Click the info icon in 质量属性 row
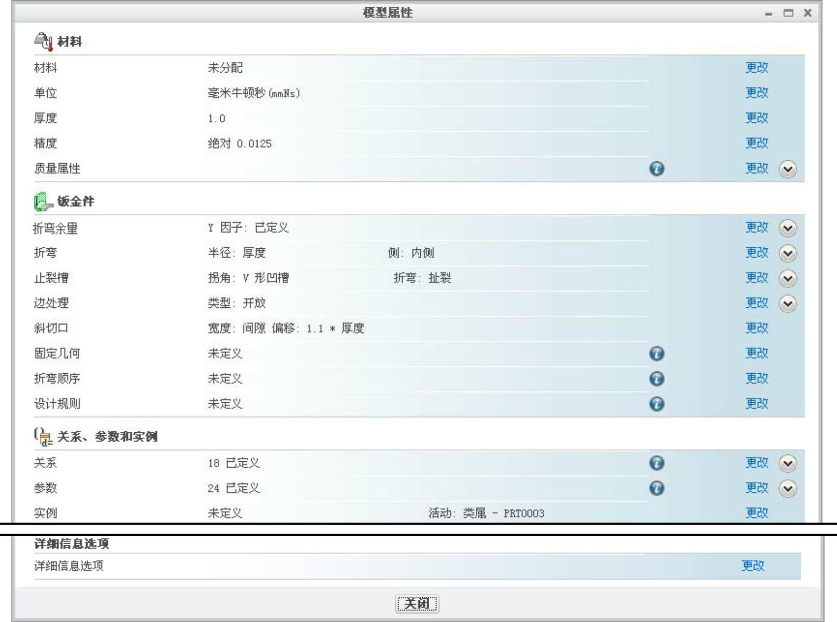Screen dimensions: 837x622 tap(657, 169)
